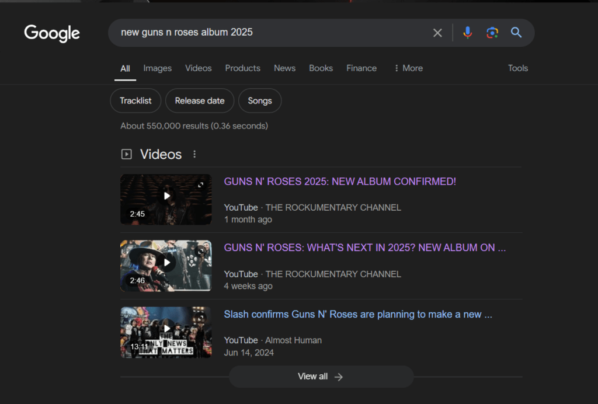The width and height of the screenshot is (598, 404).
Task: Open the Slash confirms Guns N' Roses link
Action: 358,315
